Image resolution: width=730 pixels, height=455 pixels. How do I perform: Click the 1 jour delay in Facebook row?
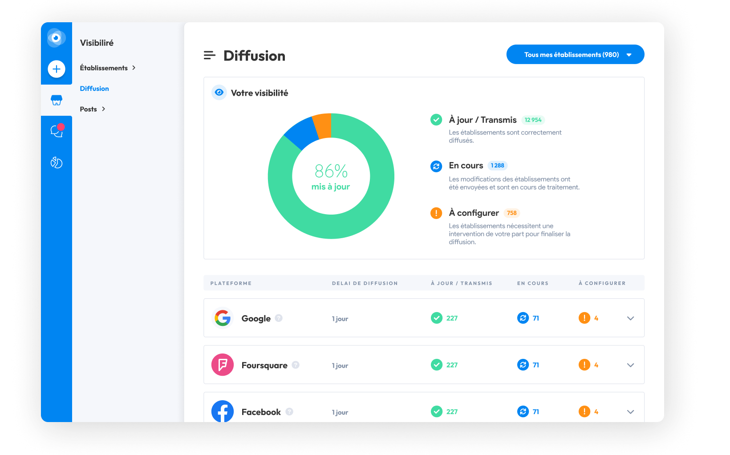click(x=340, y=412)
